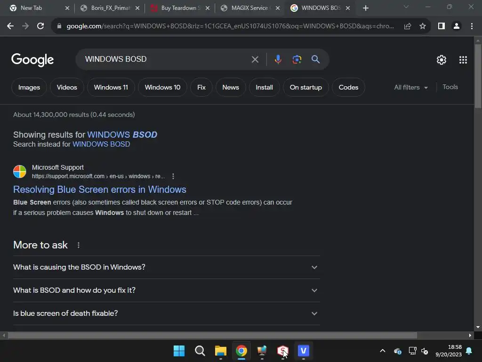This screenshot has height=362, width=482.
Task: Select the Fix filter chip
Action: (201, 87)
